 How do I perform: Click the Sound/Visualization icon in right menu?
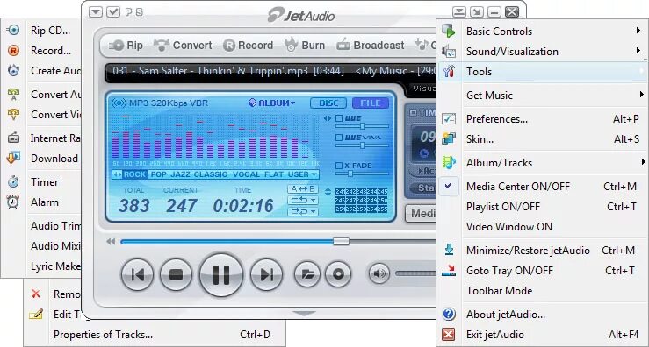[x=448, y=51]
